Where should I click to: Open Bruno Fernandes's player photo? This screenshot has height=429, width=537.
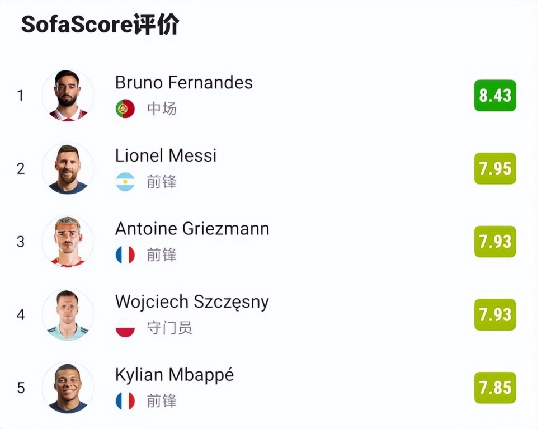68,96
